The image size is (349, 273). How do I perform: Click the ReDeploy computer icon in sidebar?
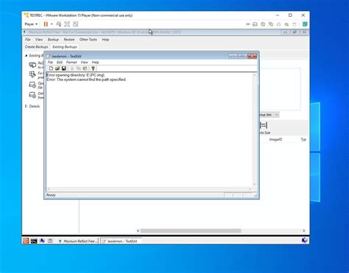[x=32, y=65]
